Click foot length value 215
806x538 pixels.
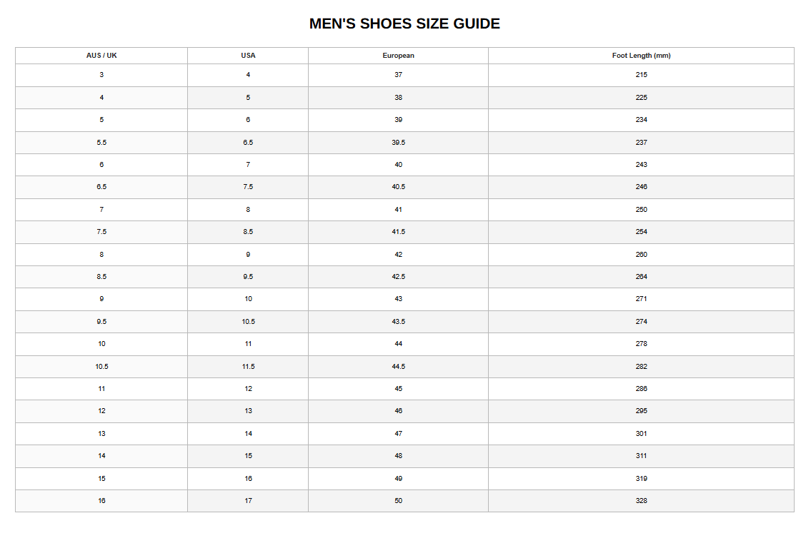641,75
